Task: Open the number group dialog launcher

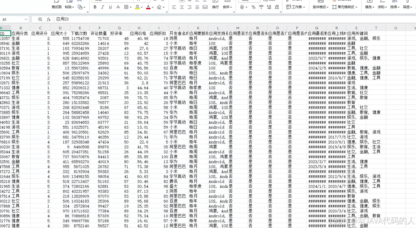Action: pyautogui.click(x=281, y=12)
